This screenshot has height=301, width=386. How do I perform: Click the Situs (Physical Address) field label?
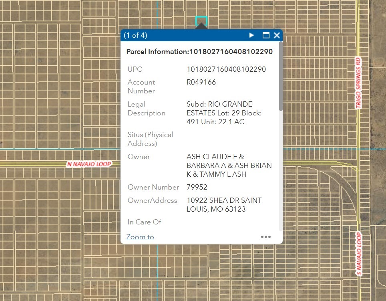150,139
